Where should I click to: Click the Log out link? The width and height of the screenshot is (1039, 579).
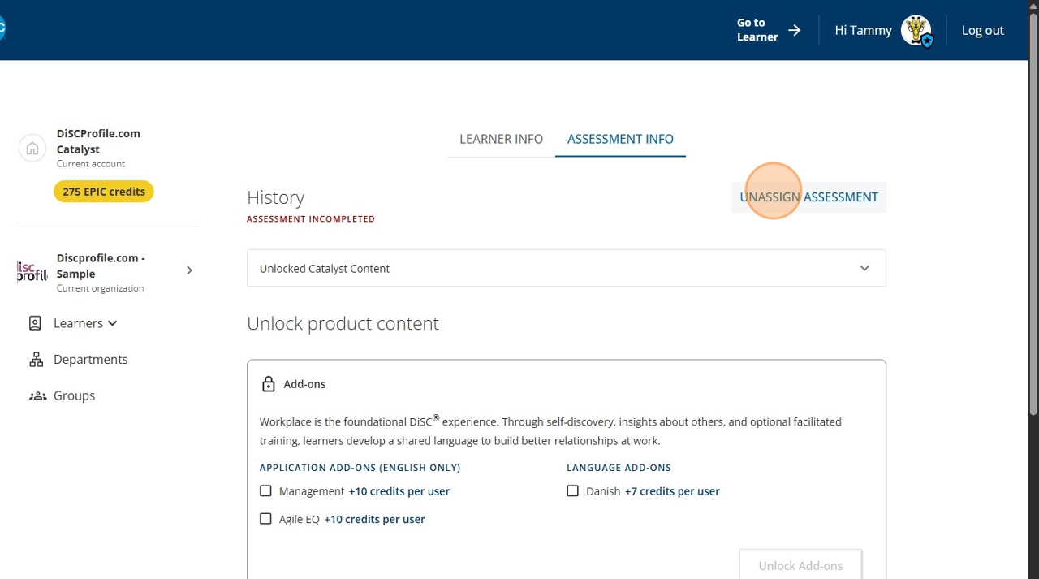983,30
